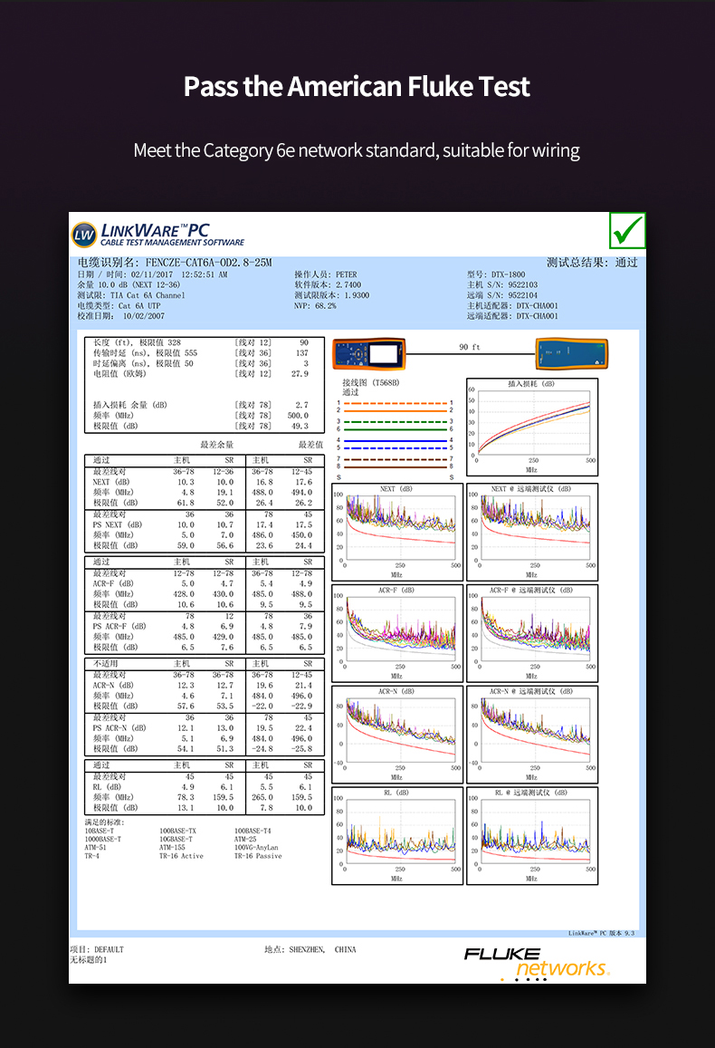This screenshot has height=1048, width=715.
Task: Click the 'Pass the American Fluke Test' heading
Action: click(357, 87)
